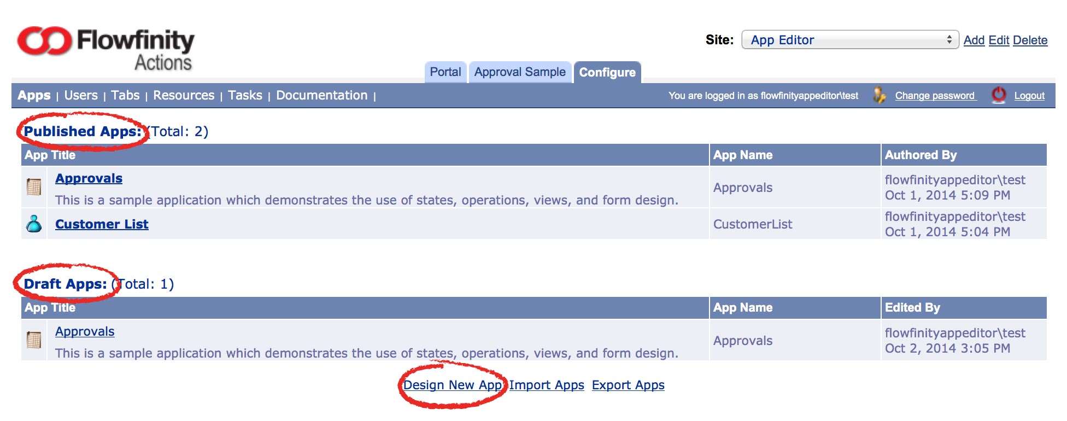Click the Customer List person icon
Viewport: 1067px width, 421px height.
coord(34,224)
